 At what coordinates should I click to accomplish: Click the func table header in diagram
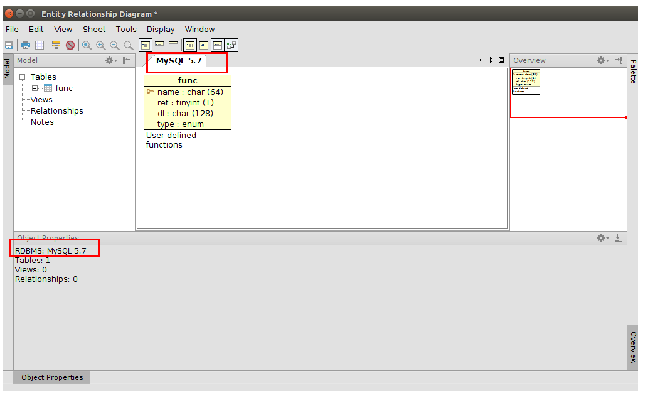coord(188,80)
